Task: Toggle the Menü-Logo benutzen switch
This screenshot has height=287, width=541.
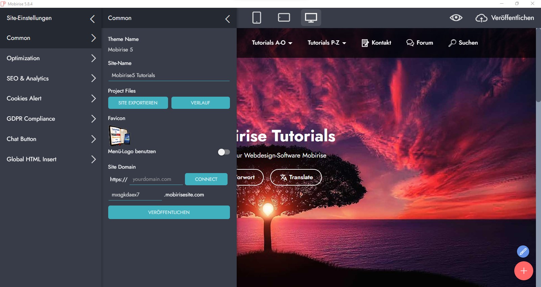Action: (224, 152)
